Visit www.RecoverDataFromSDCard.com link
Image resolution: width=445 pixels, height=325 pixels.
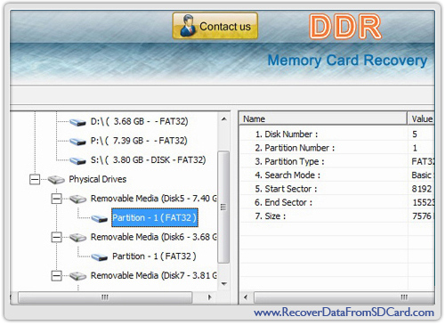pos(344,313)
